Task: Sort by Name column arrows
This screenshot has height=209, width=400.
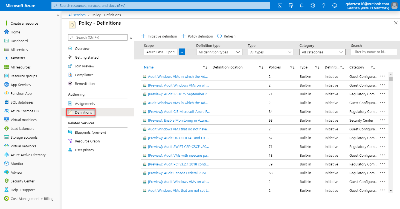Action: [x=205, y=67]
